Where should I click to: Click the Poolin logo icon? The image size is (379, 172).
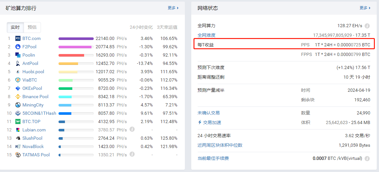(x=18, y=55)
